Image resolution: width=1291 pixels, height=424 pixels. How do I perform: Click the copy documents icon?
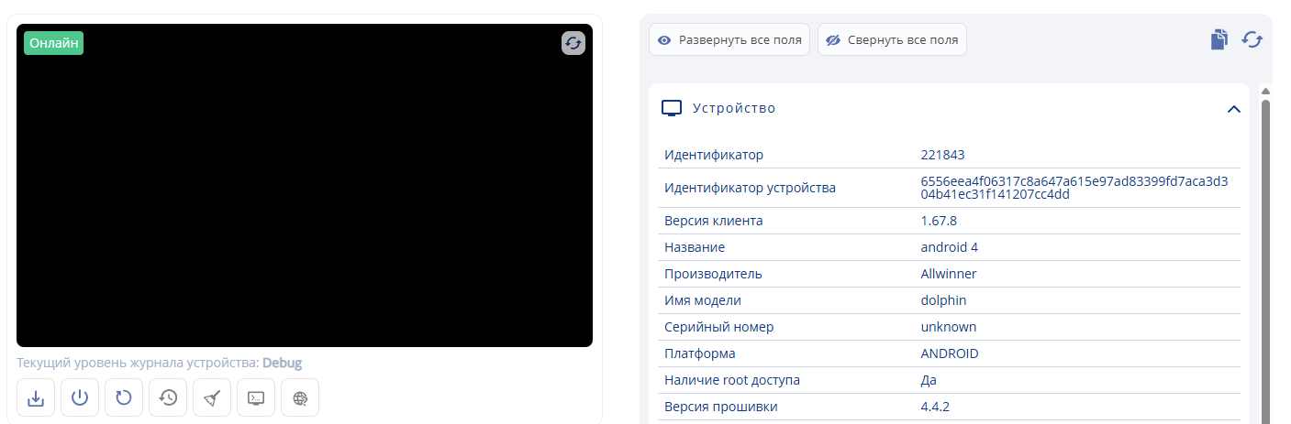click(x=1219, y=39)
